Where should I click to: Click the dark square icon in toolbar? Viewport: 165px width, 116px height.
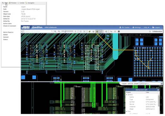click(x=119, y=31)
